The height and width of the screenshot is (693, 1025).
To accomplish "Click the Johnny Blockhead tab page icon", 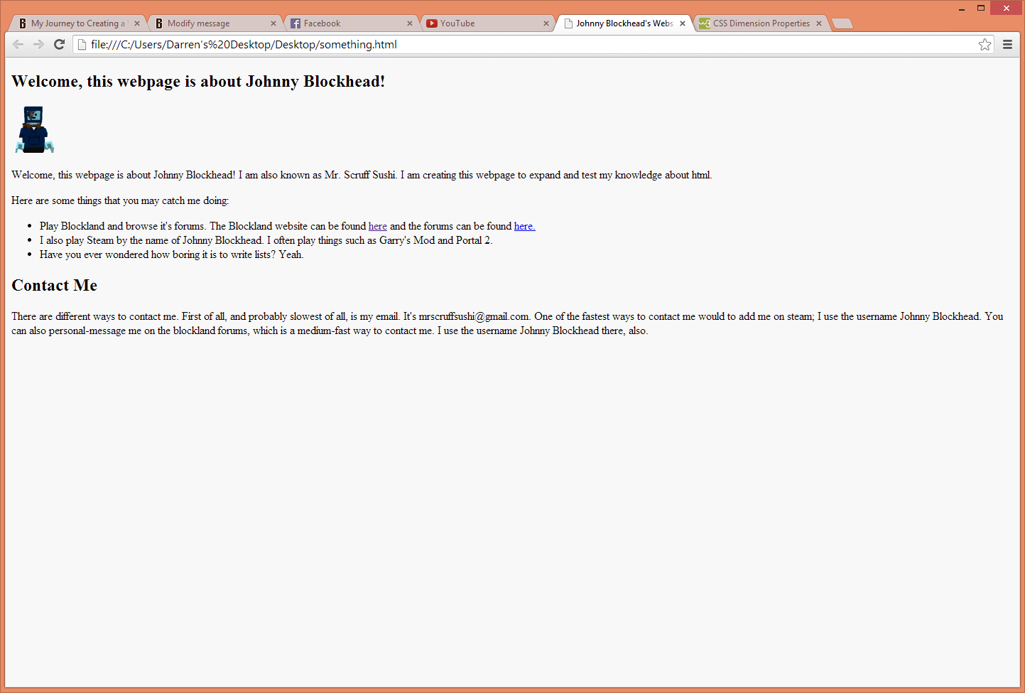I will [568, 23].
